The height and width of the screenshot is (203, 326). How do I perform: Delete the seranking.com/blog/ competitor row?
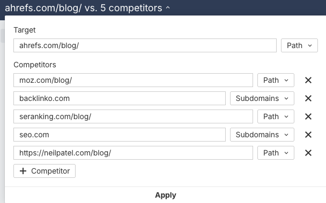[308, 116]
